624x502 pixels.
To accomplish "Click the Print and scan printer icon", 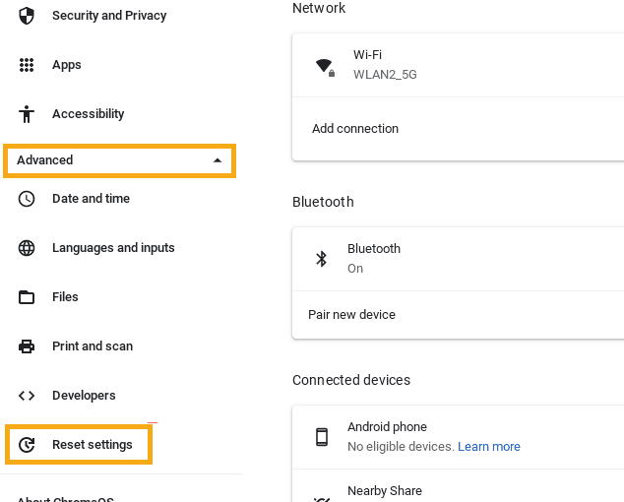I will (x=27, y=346).
